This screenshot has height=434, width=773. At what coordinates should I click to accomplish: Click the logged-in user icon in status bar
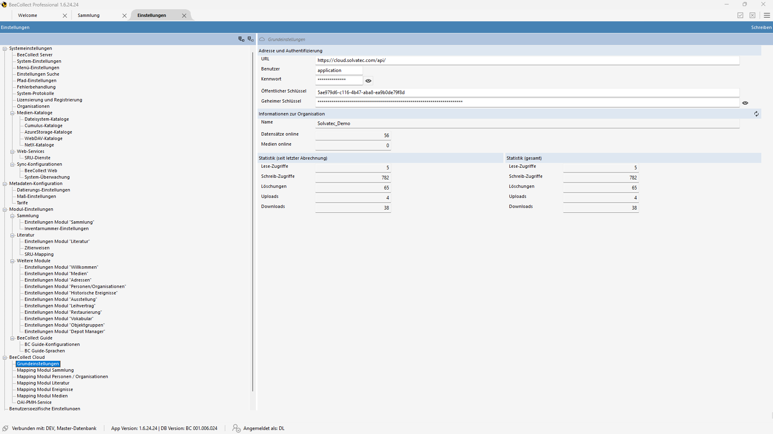tap(236, 428)
